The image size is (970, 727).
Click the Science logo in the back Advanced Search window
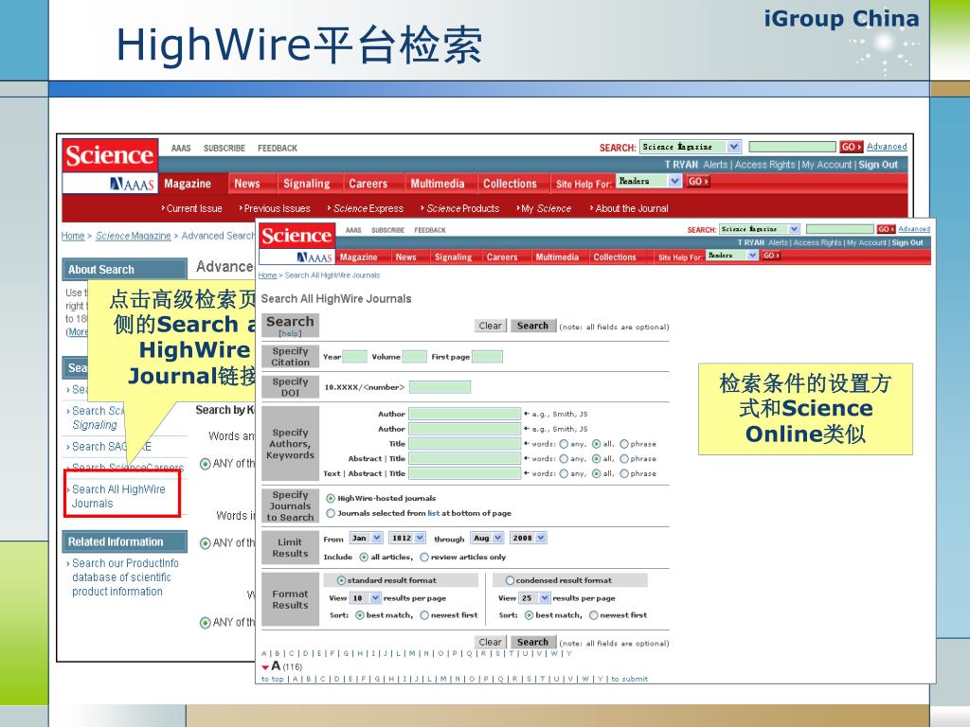click(x=110, y=155)
